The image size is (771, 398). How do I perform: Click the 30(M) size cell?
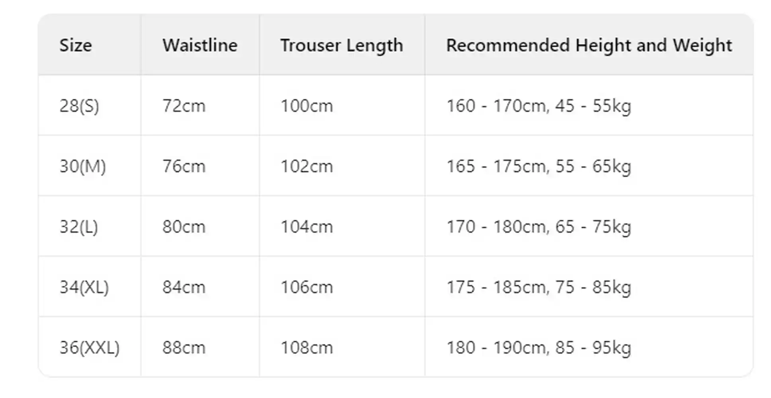(x=83, y=166)
